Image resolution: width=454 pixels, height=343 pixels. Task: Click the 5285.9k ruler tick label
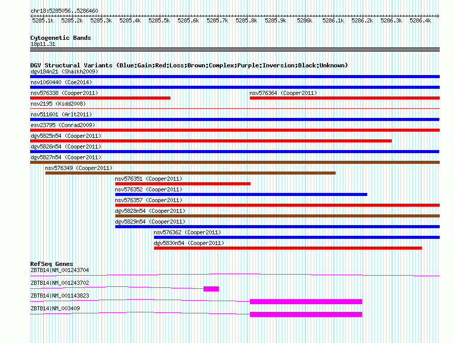275,20
